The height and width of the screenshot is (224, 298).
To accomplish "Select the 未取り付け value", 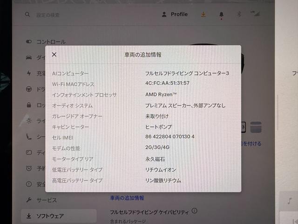I will tap(157, 116).
